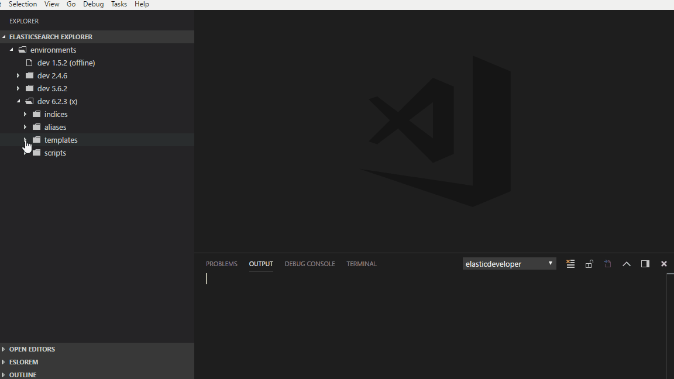Expand the ESLOREM section
Viewport: 674px width, 379px height.
[4, 362]
